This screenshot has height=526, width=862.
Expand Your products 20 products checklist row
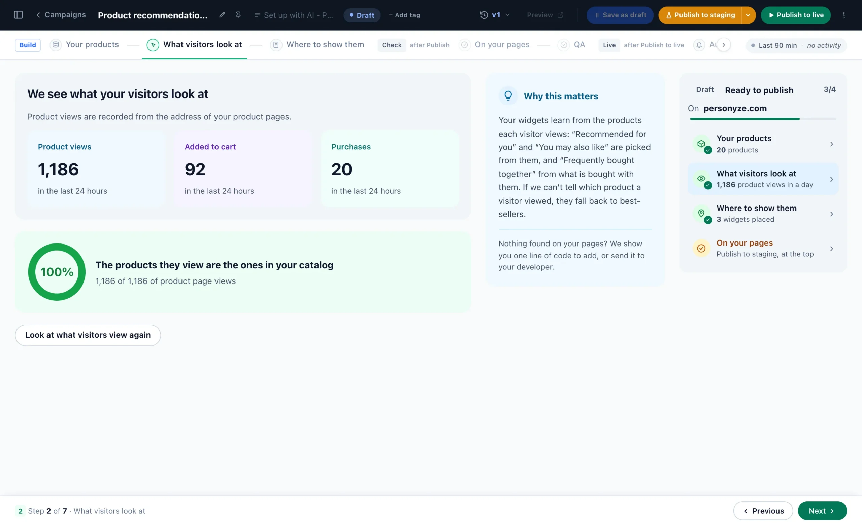[x=763, y=144]
